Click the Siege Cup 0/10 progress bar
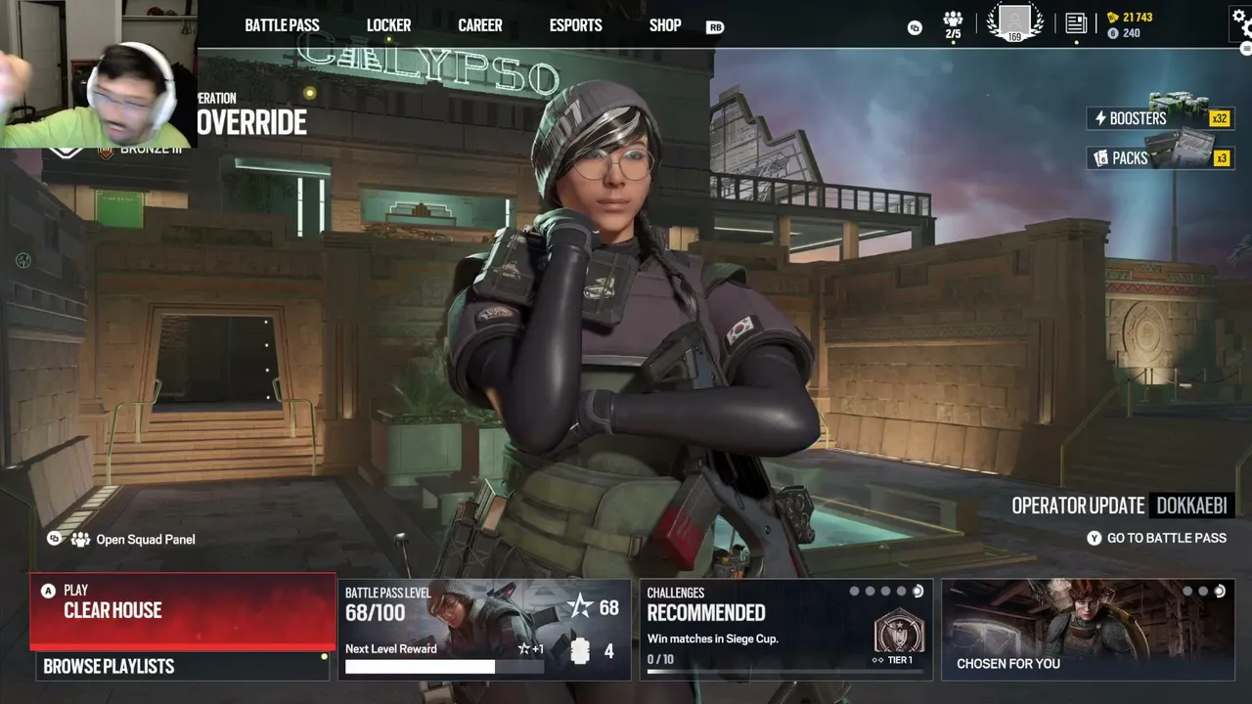 (785, 671)
